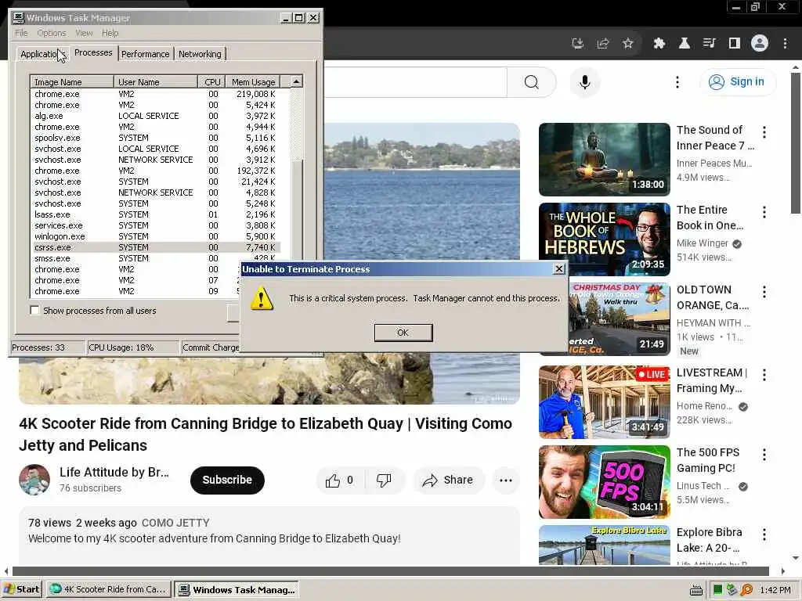
Task: Switch to the Performance tab
Action: 145,54
